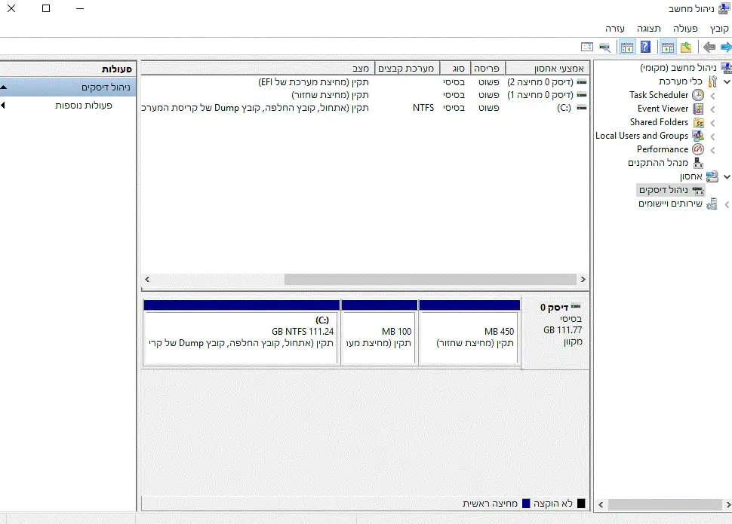Open the פעולה (Action) menu
This screenshot has width=732, height=524.
point(685,28)
